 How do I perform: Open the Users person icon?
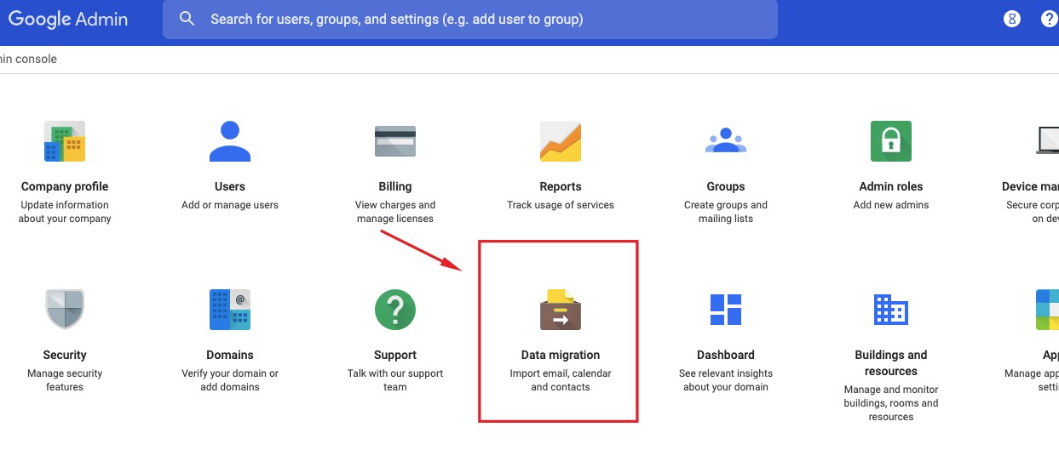coord(230,141)
